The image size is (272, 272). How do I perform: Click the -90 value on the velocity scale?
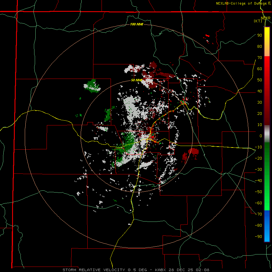[258, 237]
